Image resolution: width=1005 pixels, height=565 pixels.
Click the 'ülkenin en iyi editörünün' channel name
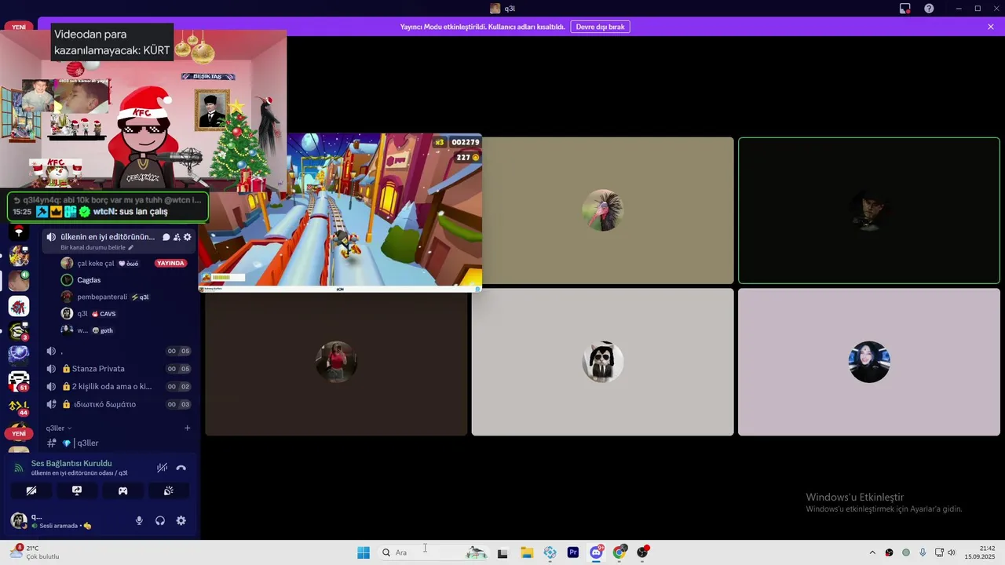point(108,237)
